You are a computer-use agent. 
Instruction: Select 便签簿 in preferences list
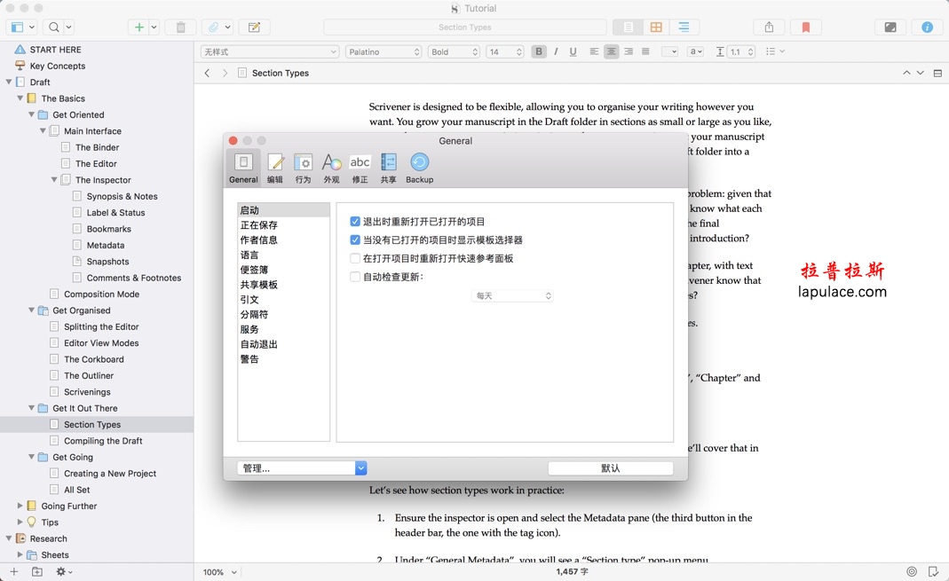(283, 270)
